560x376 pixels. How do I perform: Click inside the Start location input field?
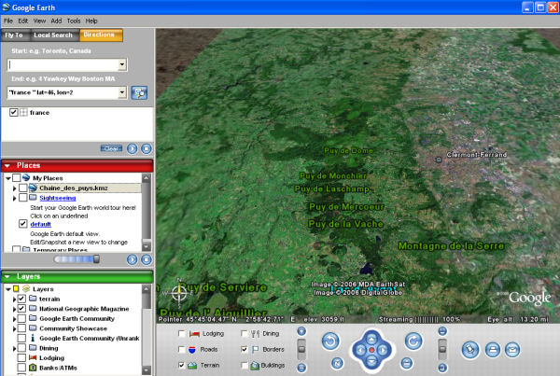coord(63,64)
